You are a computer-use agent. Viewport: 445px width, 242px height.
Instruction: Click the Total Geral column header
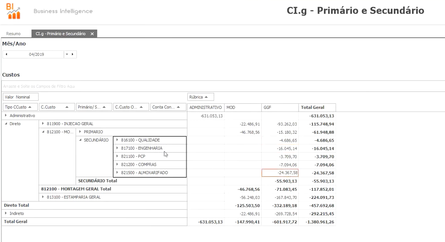pos(317,107)
